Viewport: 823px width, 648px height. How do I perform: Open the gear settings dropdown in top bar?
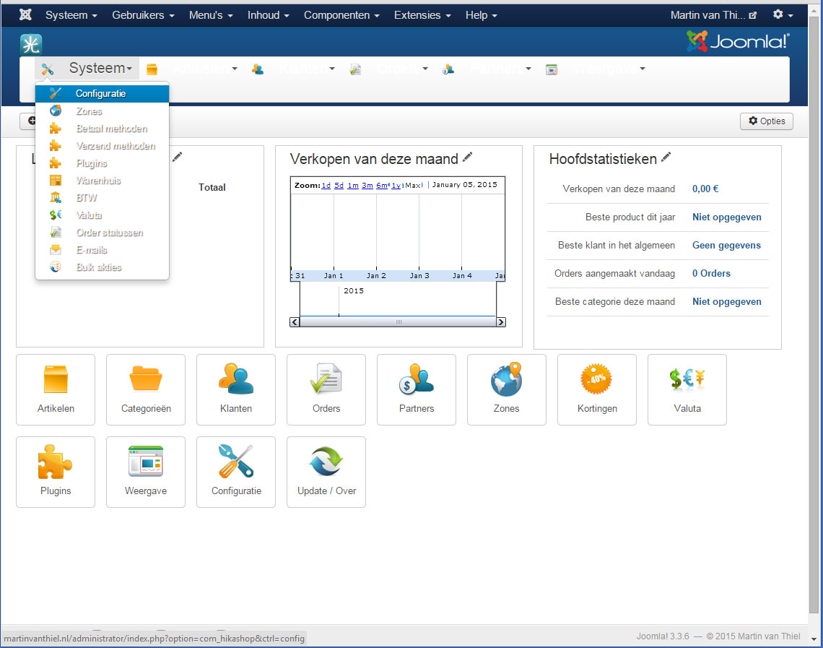783,14
